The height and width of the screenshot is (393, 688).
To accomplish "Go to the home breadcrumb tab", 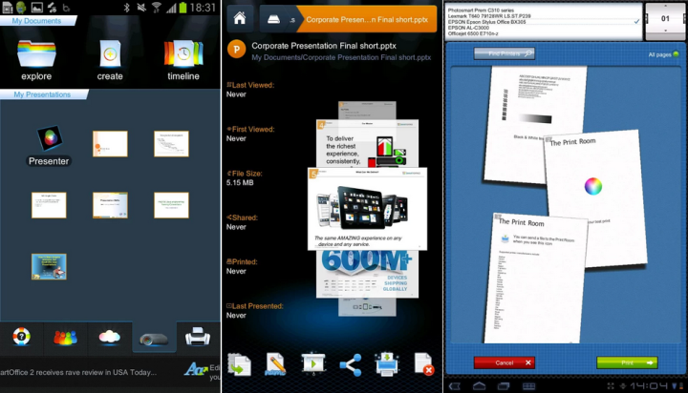I will pos(240,18).
